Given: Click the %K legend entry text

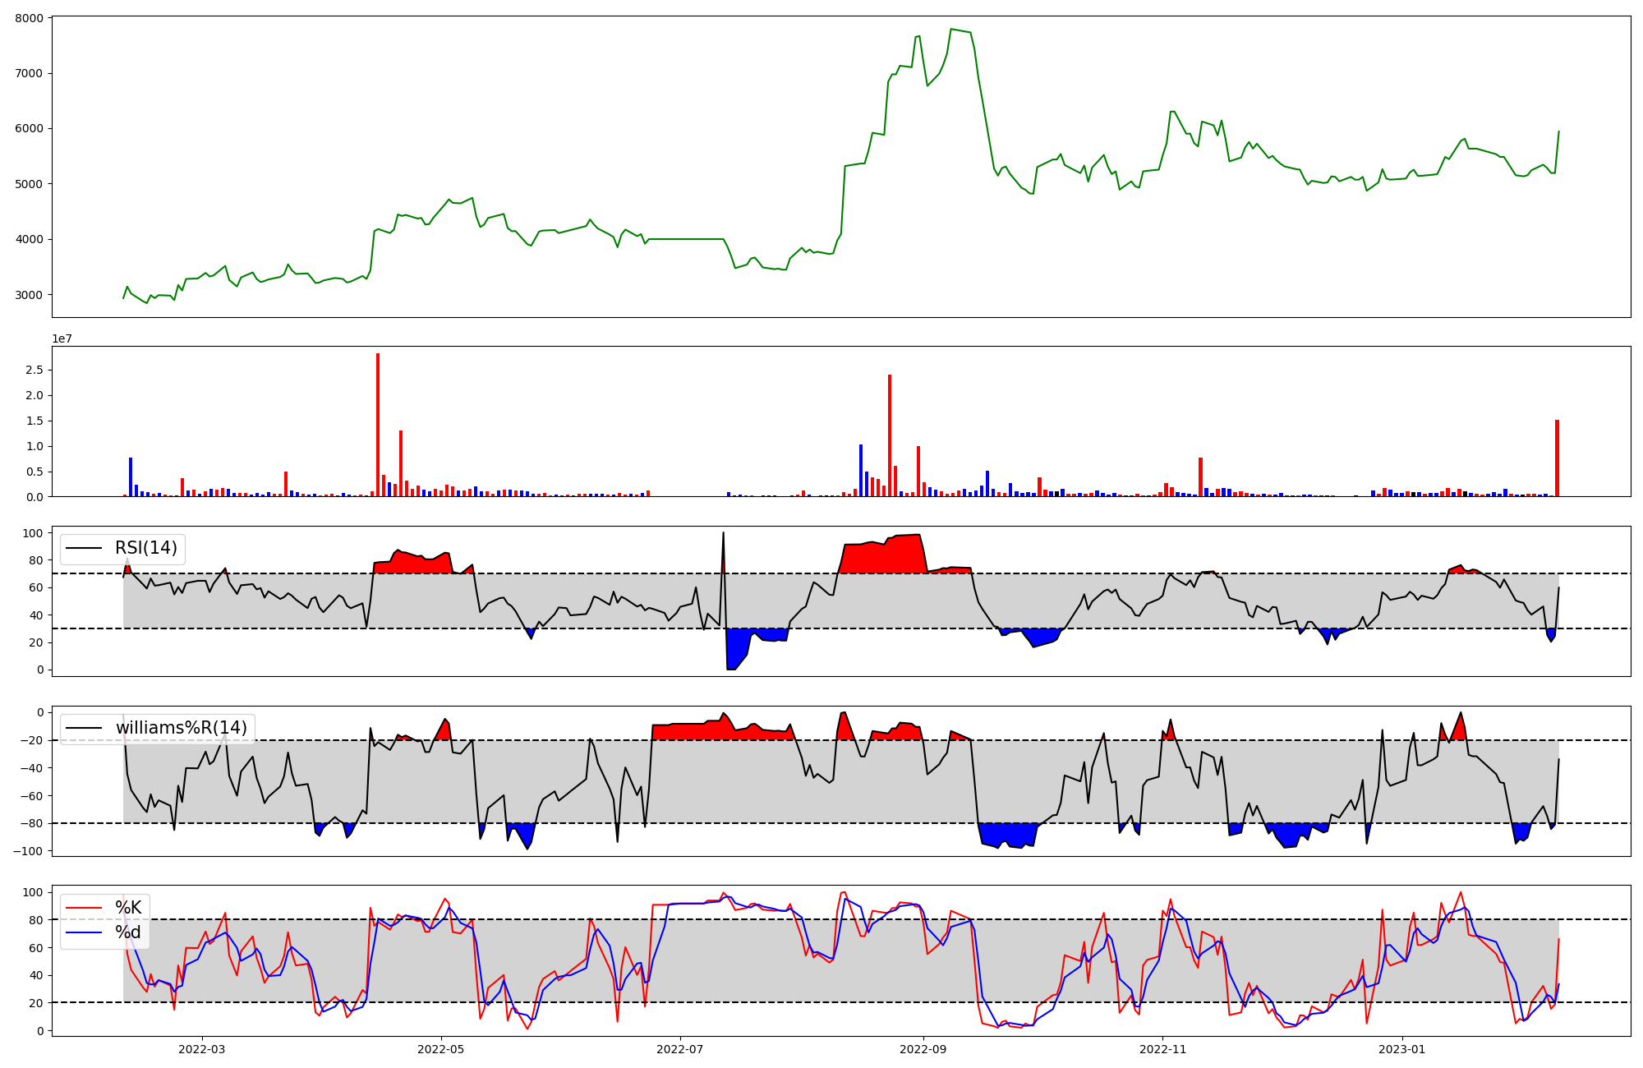Looking at the screenshot, I should (128, 908).
